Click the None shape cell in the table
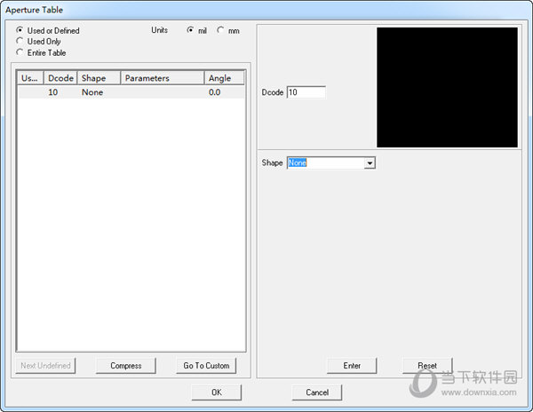Image resolution: width=533 pixels, height=412 pixels. (x=92, y=92)
